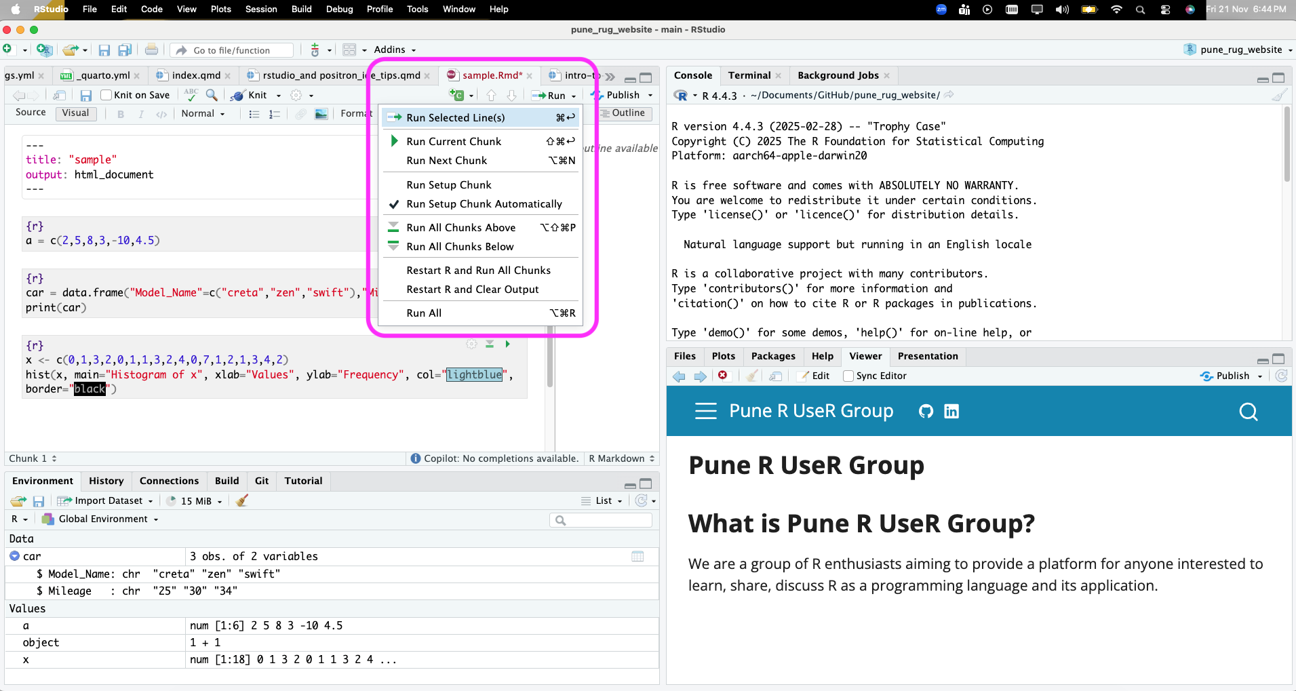Enable the Knit on Save checkbox
Viewport: 1296px width, 691px height.
106,96
